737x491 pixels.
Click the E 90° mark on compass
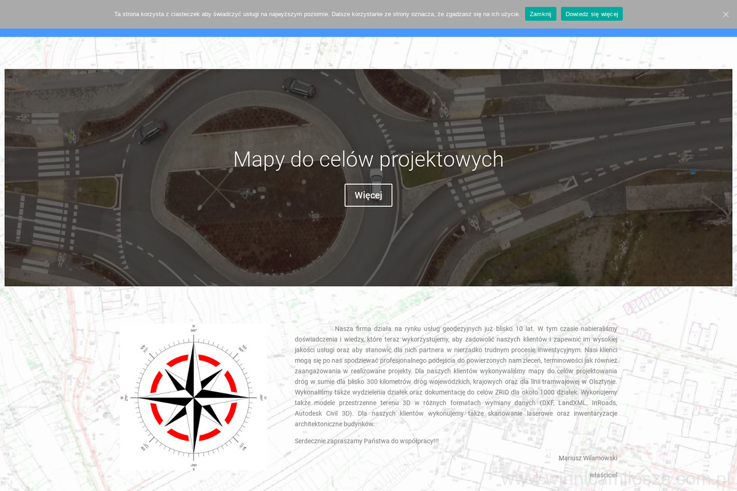coord(263,398)
